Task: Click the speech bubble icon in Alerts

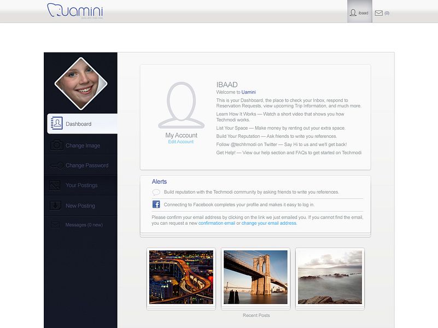Action: tap(156, 192)
